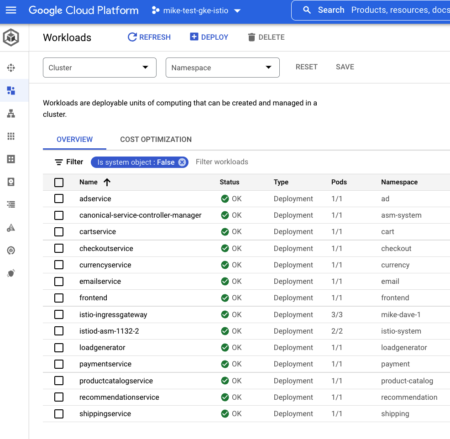This screenshot has width=450, height=439.
Task: Click the project icon beside mike-test-gke-istio
Action: [156, 10]
